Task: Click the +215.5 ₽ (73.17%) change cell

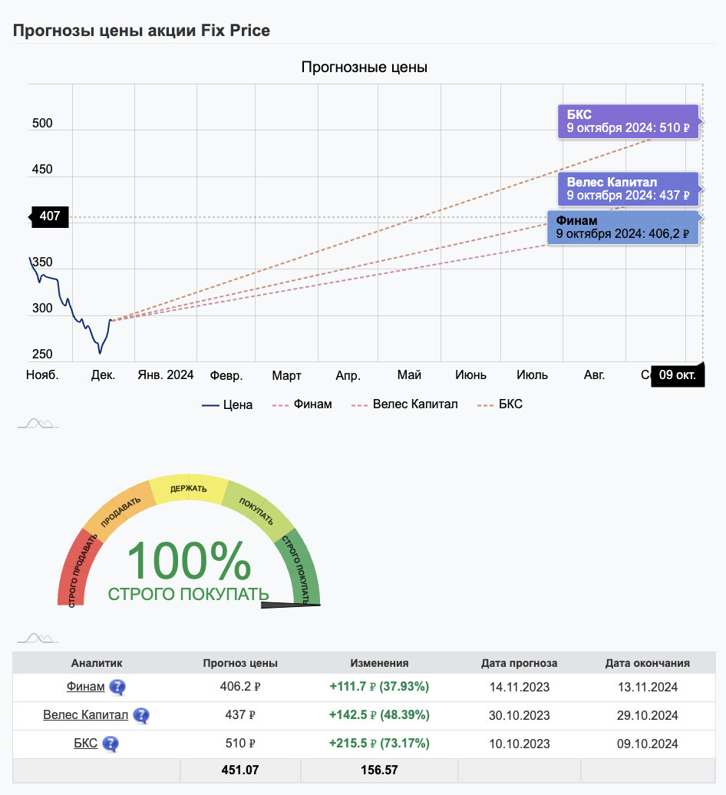Action: tap(379, 744)
